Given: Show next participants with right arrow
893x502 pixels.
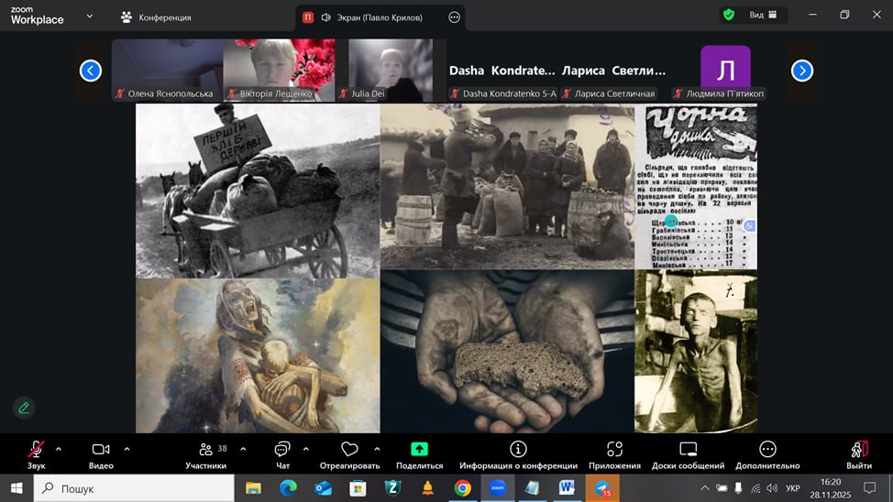Looking at the screenshot, I should coord(801,71).
